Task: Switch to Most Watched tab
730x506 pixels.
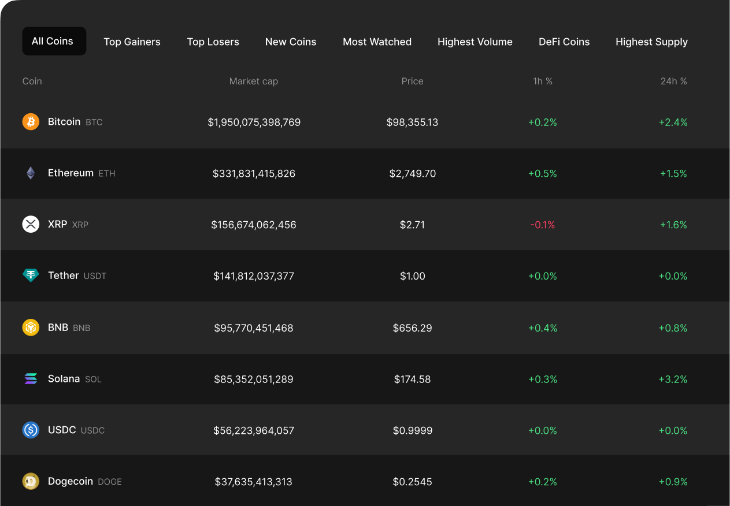Action: click(377, 42)
